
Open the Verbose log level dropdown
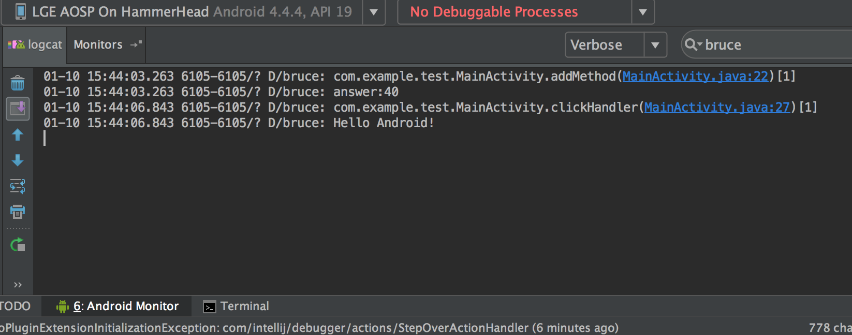(655, 45)
